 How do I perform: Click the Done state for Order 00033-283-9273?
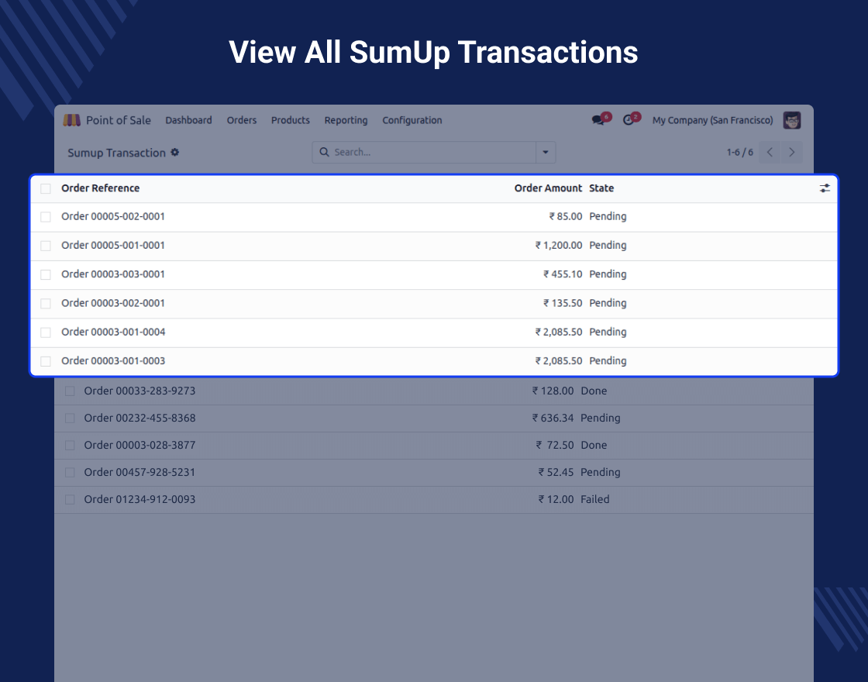pos(594,391)
